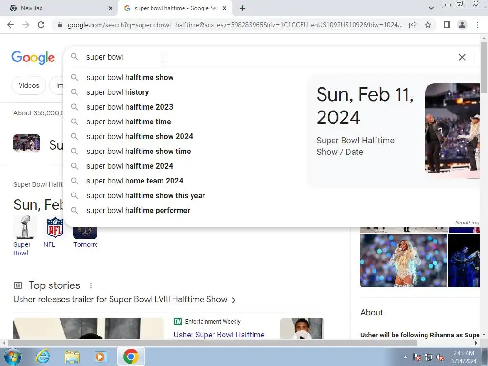Open Top stories three-dot options
This screenshot has width=488, height=366.
pos(91,285)
